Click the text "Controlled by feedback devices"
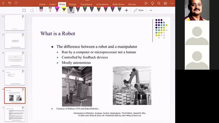The image size is (219, 123). pos(85,57)
